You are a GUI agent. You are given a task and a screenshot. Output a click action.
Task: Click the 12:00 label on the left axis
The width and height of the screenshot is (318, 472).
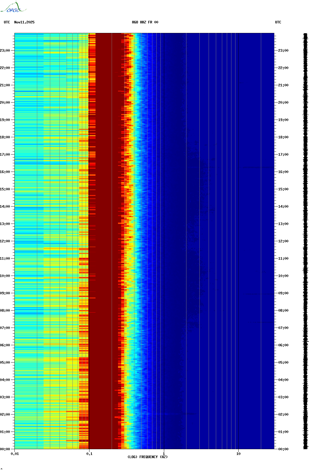point(5,241)
